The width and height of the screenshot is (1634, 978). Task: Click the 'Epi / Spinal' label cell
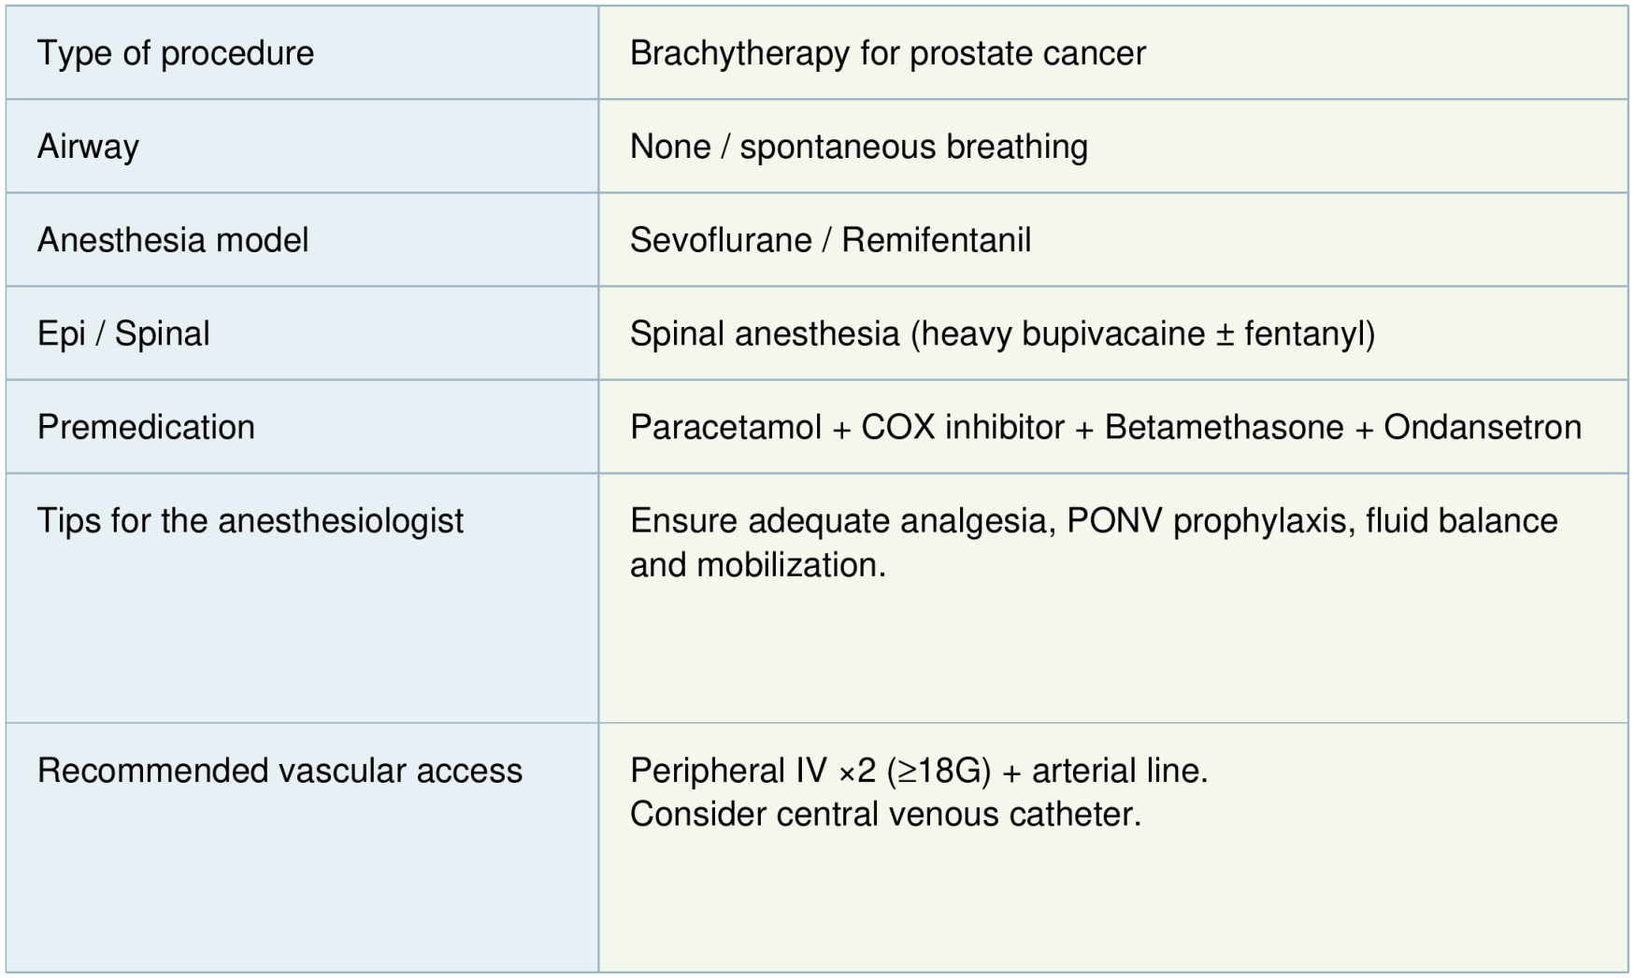[x=123, y=333]
